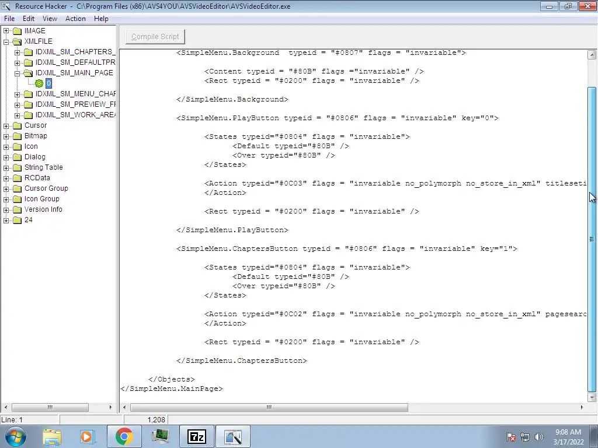The width and height of the screenshot is (598, 448).
Task: Click the IDXML_SM_MAIN_PAGE folder icon
Action: (28, 73)
